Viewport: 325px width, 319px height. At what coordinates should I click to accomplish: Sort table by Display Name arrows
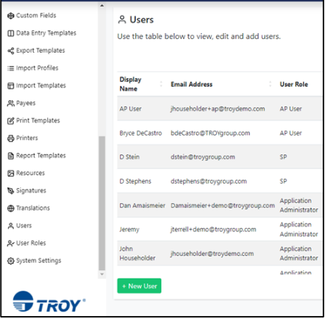click(x=161, y=84)
